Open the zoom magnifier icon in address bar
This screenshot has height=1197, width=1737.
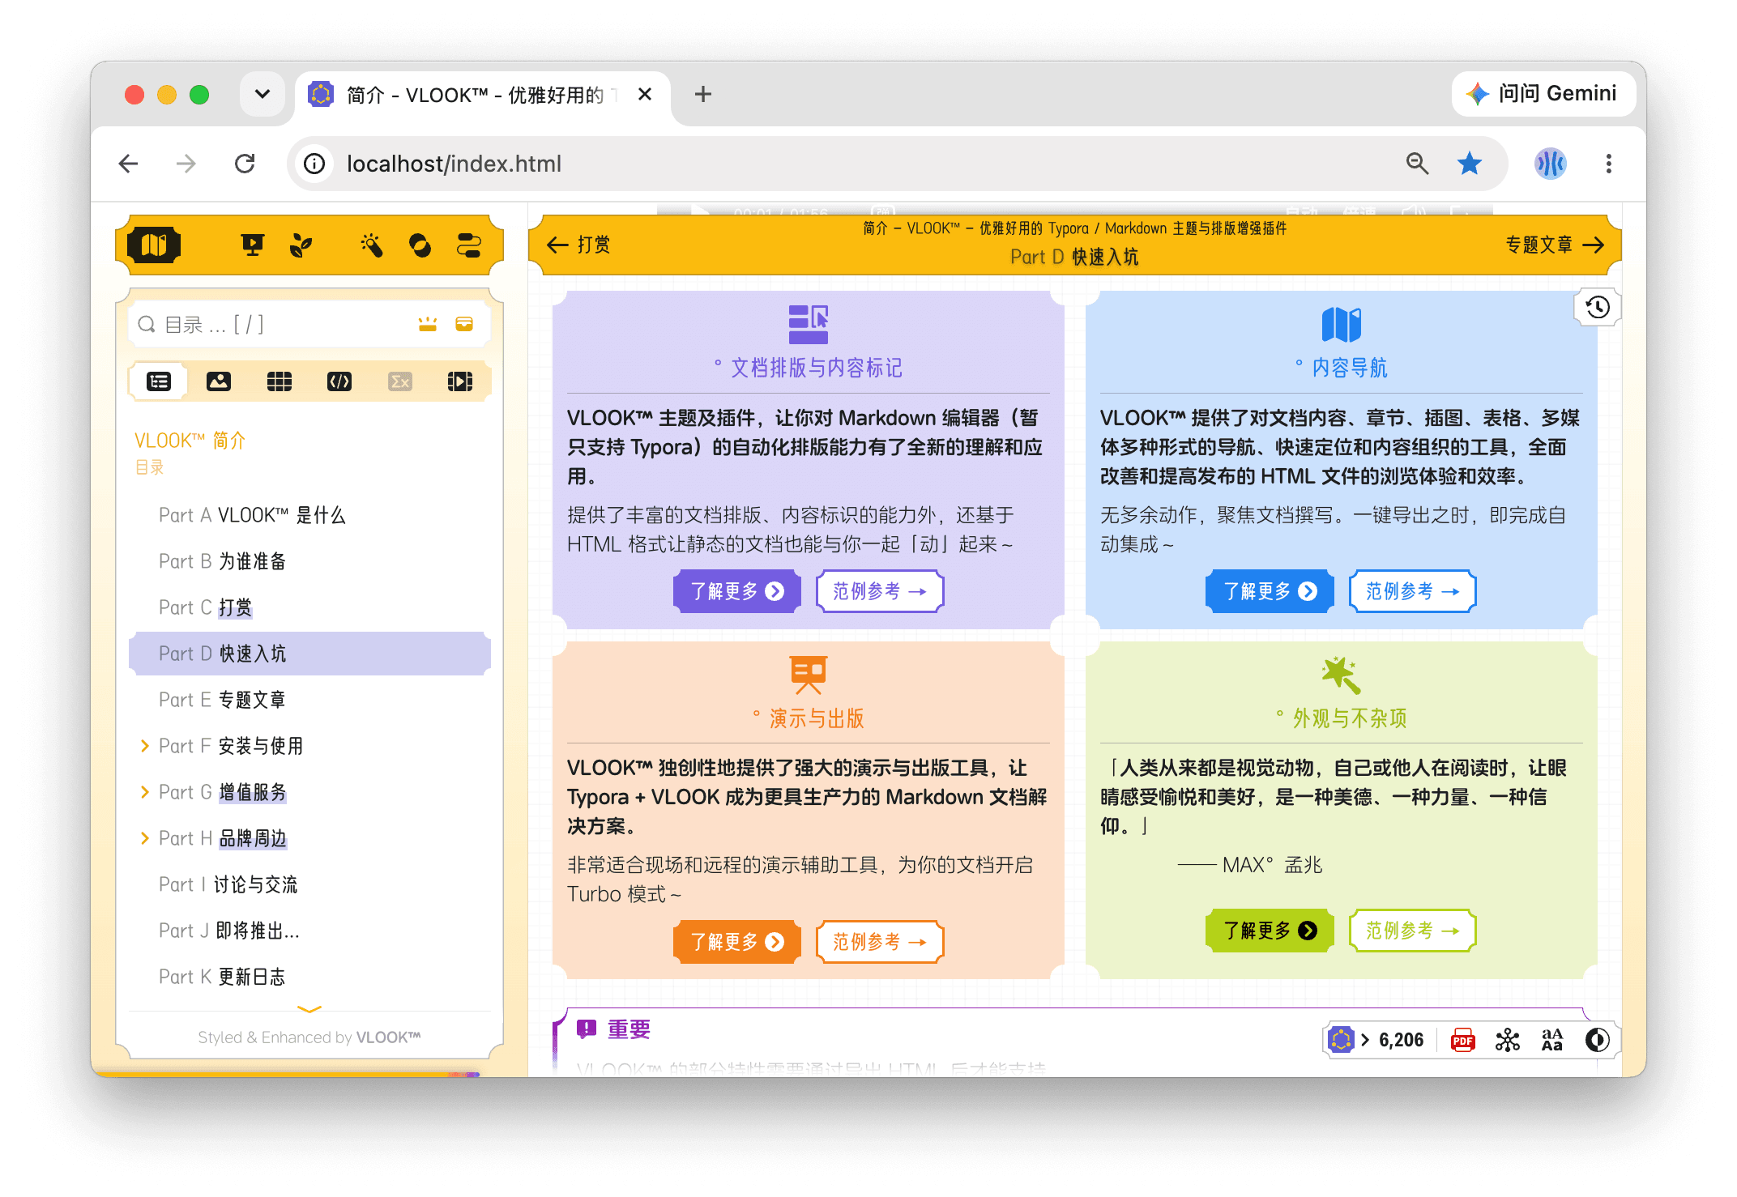pos(1417,164)
